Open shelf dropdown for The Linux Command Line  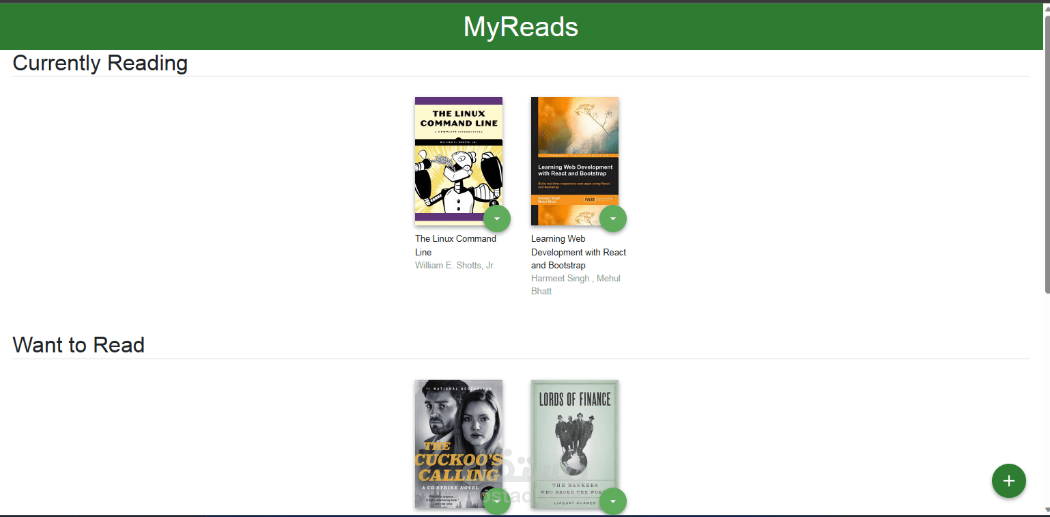tap(497, 219)
